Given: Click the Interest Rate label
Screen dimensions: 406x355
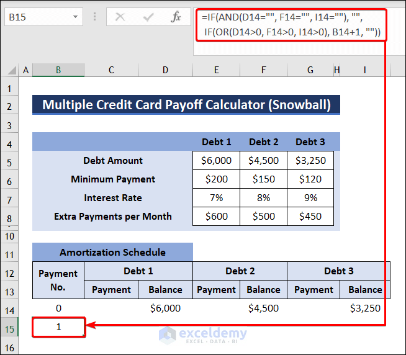Looking at the screenshot, I should (x=112, y=198).
